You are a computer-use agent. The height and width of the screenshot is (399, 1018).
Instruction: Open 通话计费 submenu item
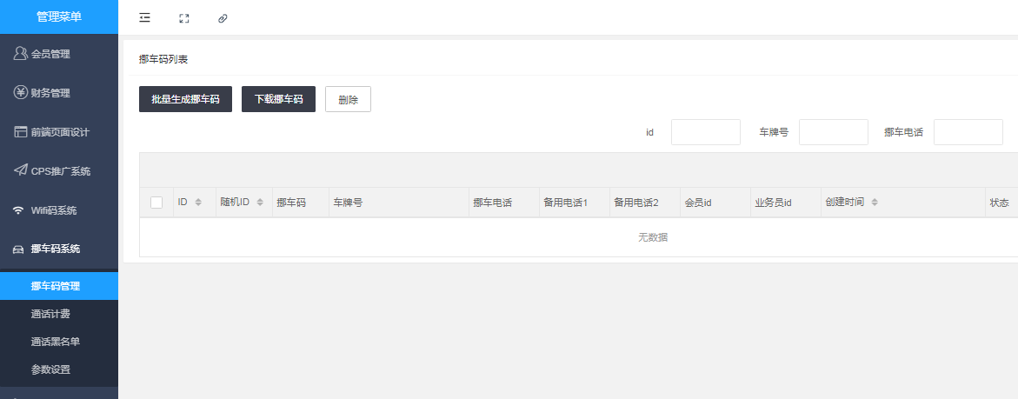click(59, 314)
